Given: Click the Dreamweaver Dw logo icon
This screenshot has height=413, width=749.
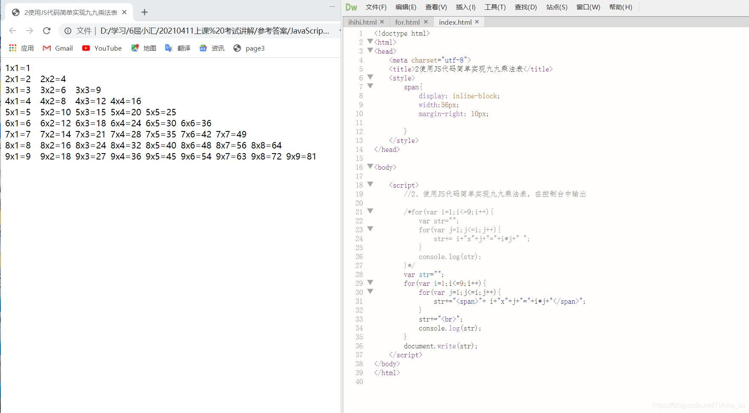Looking at the screenshot, I should tap(352, 7).
